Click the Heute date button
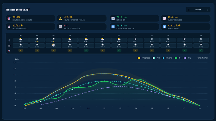The height and width of the screenshot is (121, 216). [x=198, y=10]
